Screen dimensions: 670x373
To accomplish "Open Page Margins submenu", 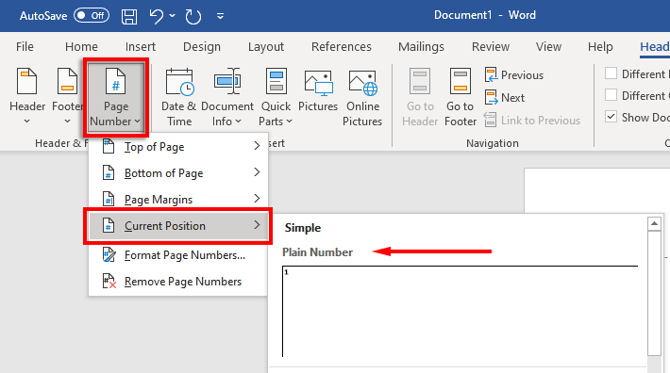I will [x=177, y=199].
